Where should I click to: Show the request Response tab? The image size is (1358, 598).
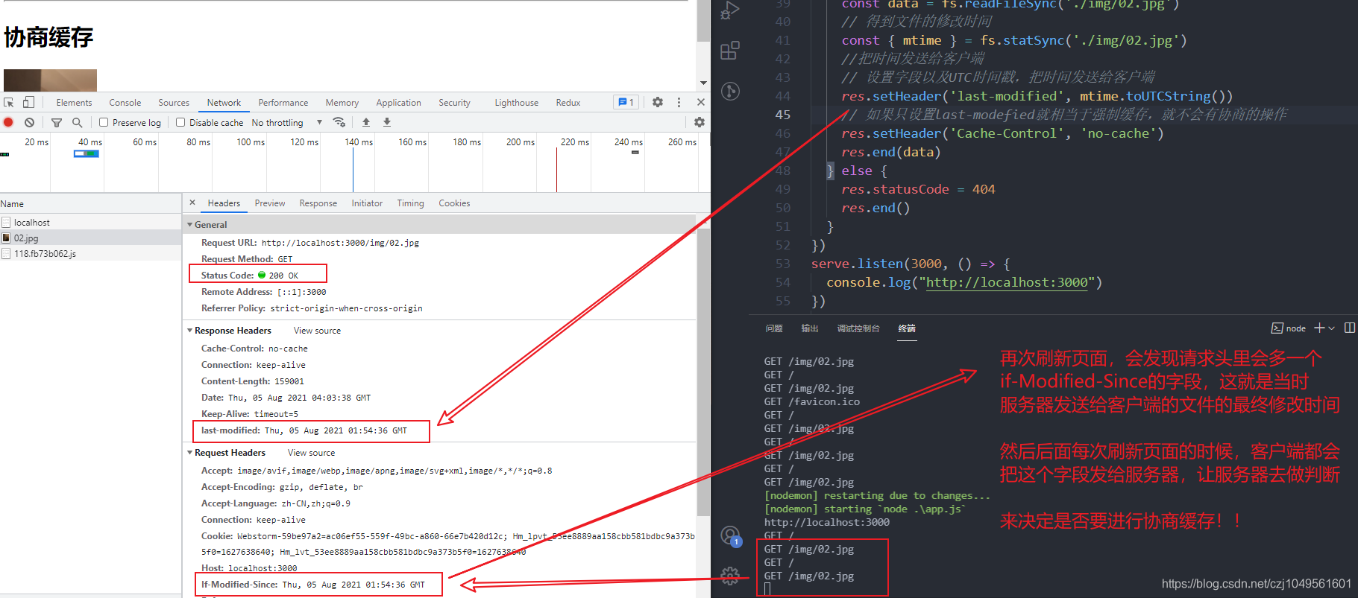318,203
